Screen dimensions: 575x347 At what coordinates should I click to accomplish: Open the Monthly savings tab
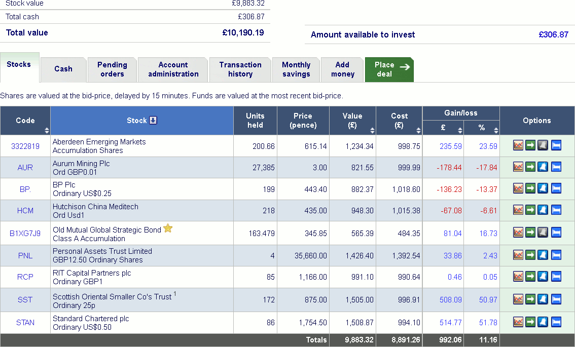[x=296, y=69]
